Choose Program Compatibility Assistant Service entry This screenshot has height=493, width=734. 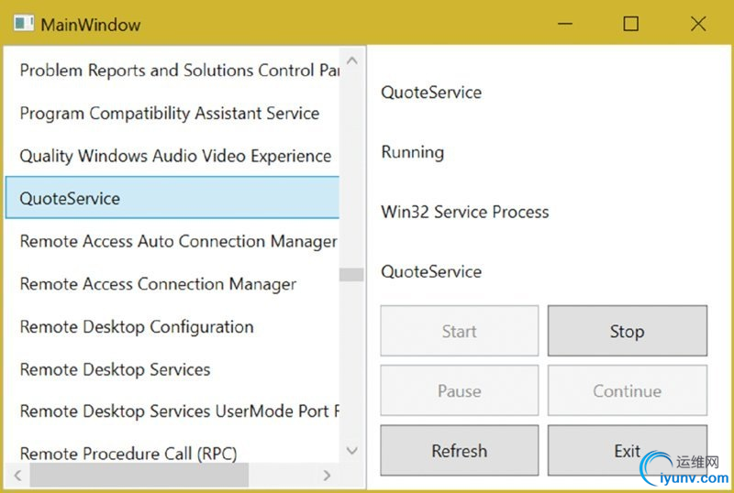pyautogui.click(x=169, y=114)
